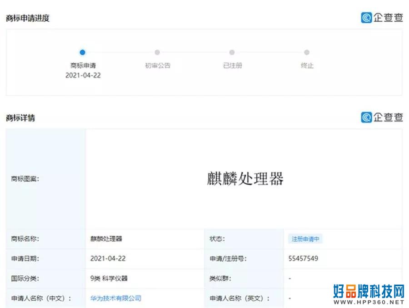Select the 商标申请 step label
This screenshot has width=409, height=308.
click(83, 65)
